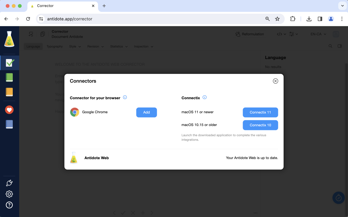This screenshot has width=348, height=217.
Task: Open Chrome downloads icon
Action: (x=309, y=19)
